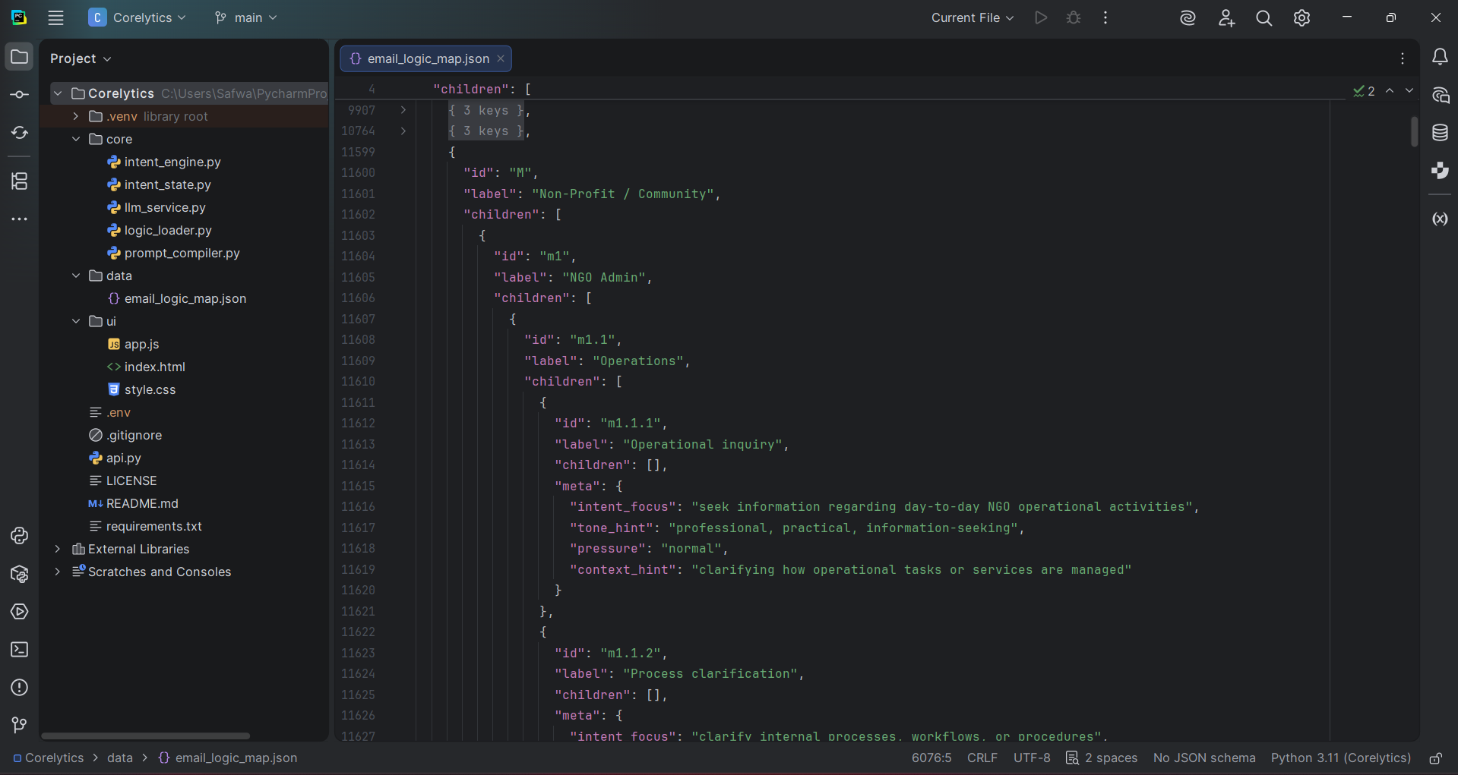The height and width of the screenshot is (775, 1458).
Task: Open the Current File run configuration dropdown
Action: [x=972, y=17]
